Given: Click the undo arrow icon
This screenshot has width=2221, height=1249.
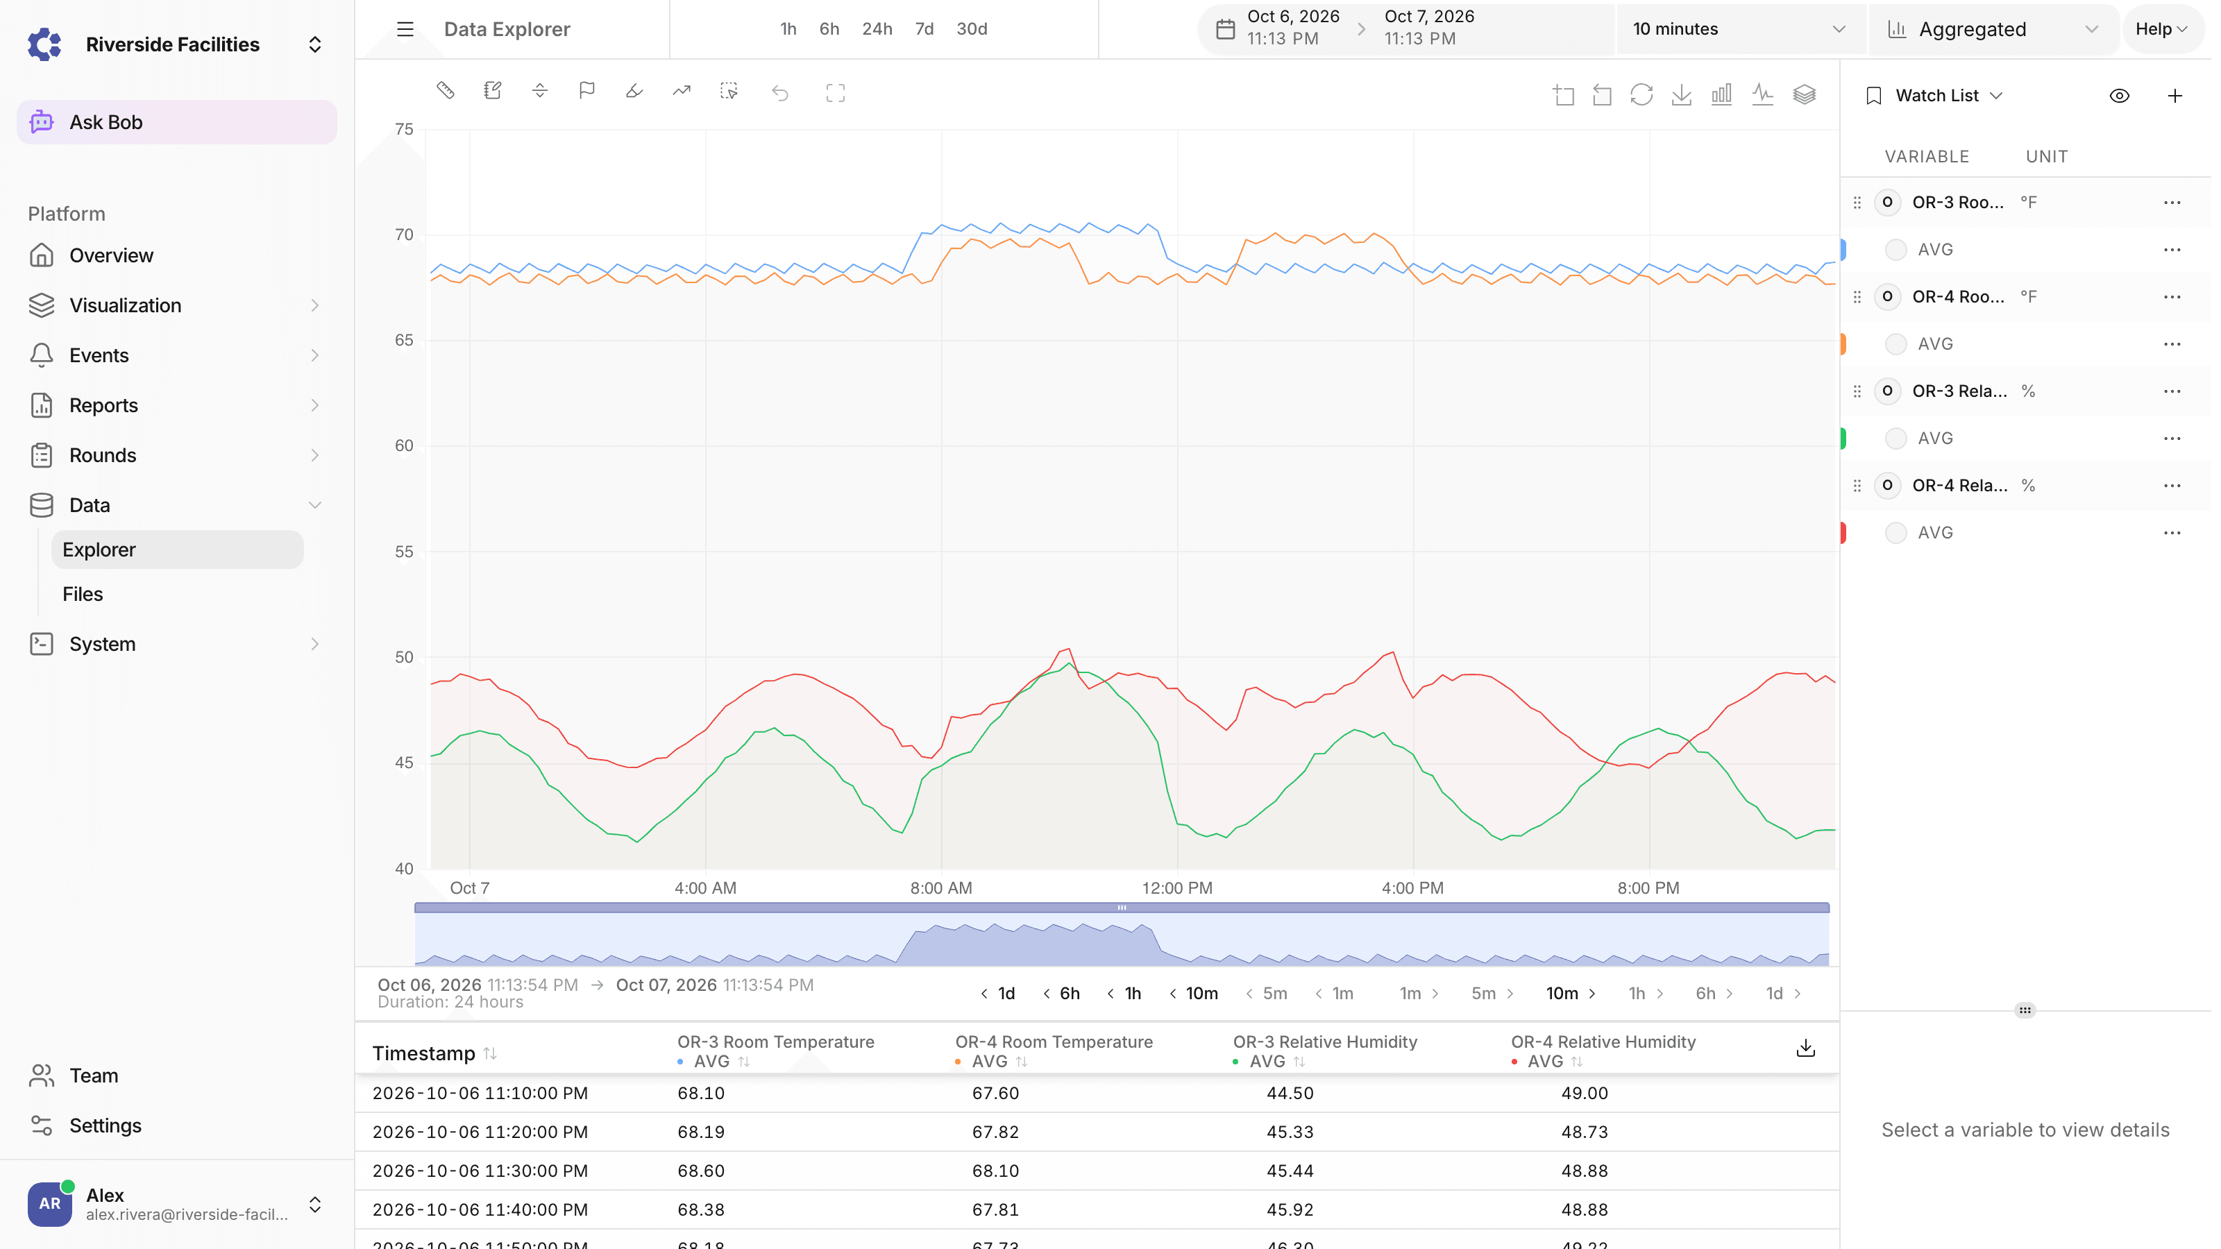Looking at the screenshot, I should [x=780, y=93].
